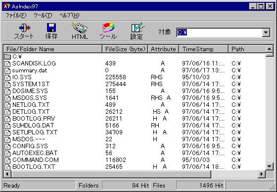This screenshot has width=277, height=192.
Task: Click file icon beside SETUPLOG.TXT
Action: pyautogui.click(x=7, y=132)
